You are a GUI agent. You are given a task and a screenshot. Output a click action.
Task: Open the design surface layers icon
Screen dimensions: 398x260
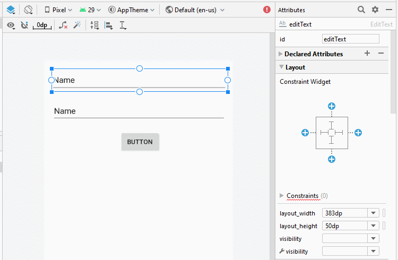[11, 10]
